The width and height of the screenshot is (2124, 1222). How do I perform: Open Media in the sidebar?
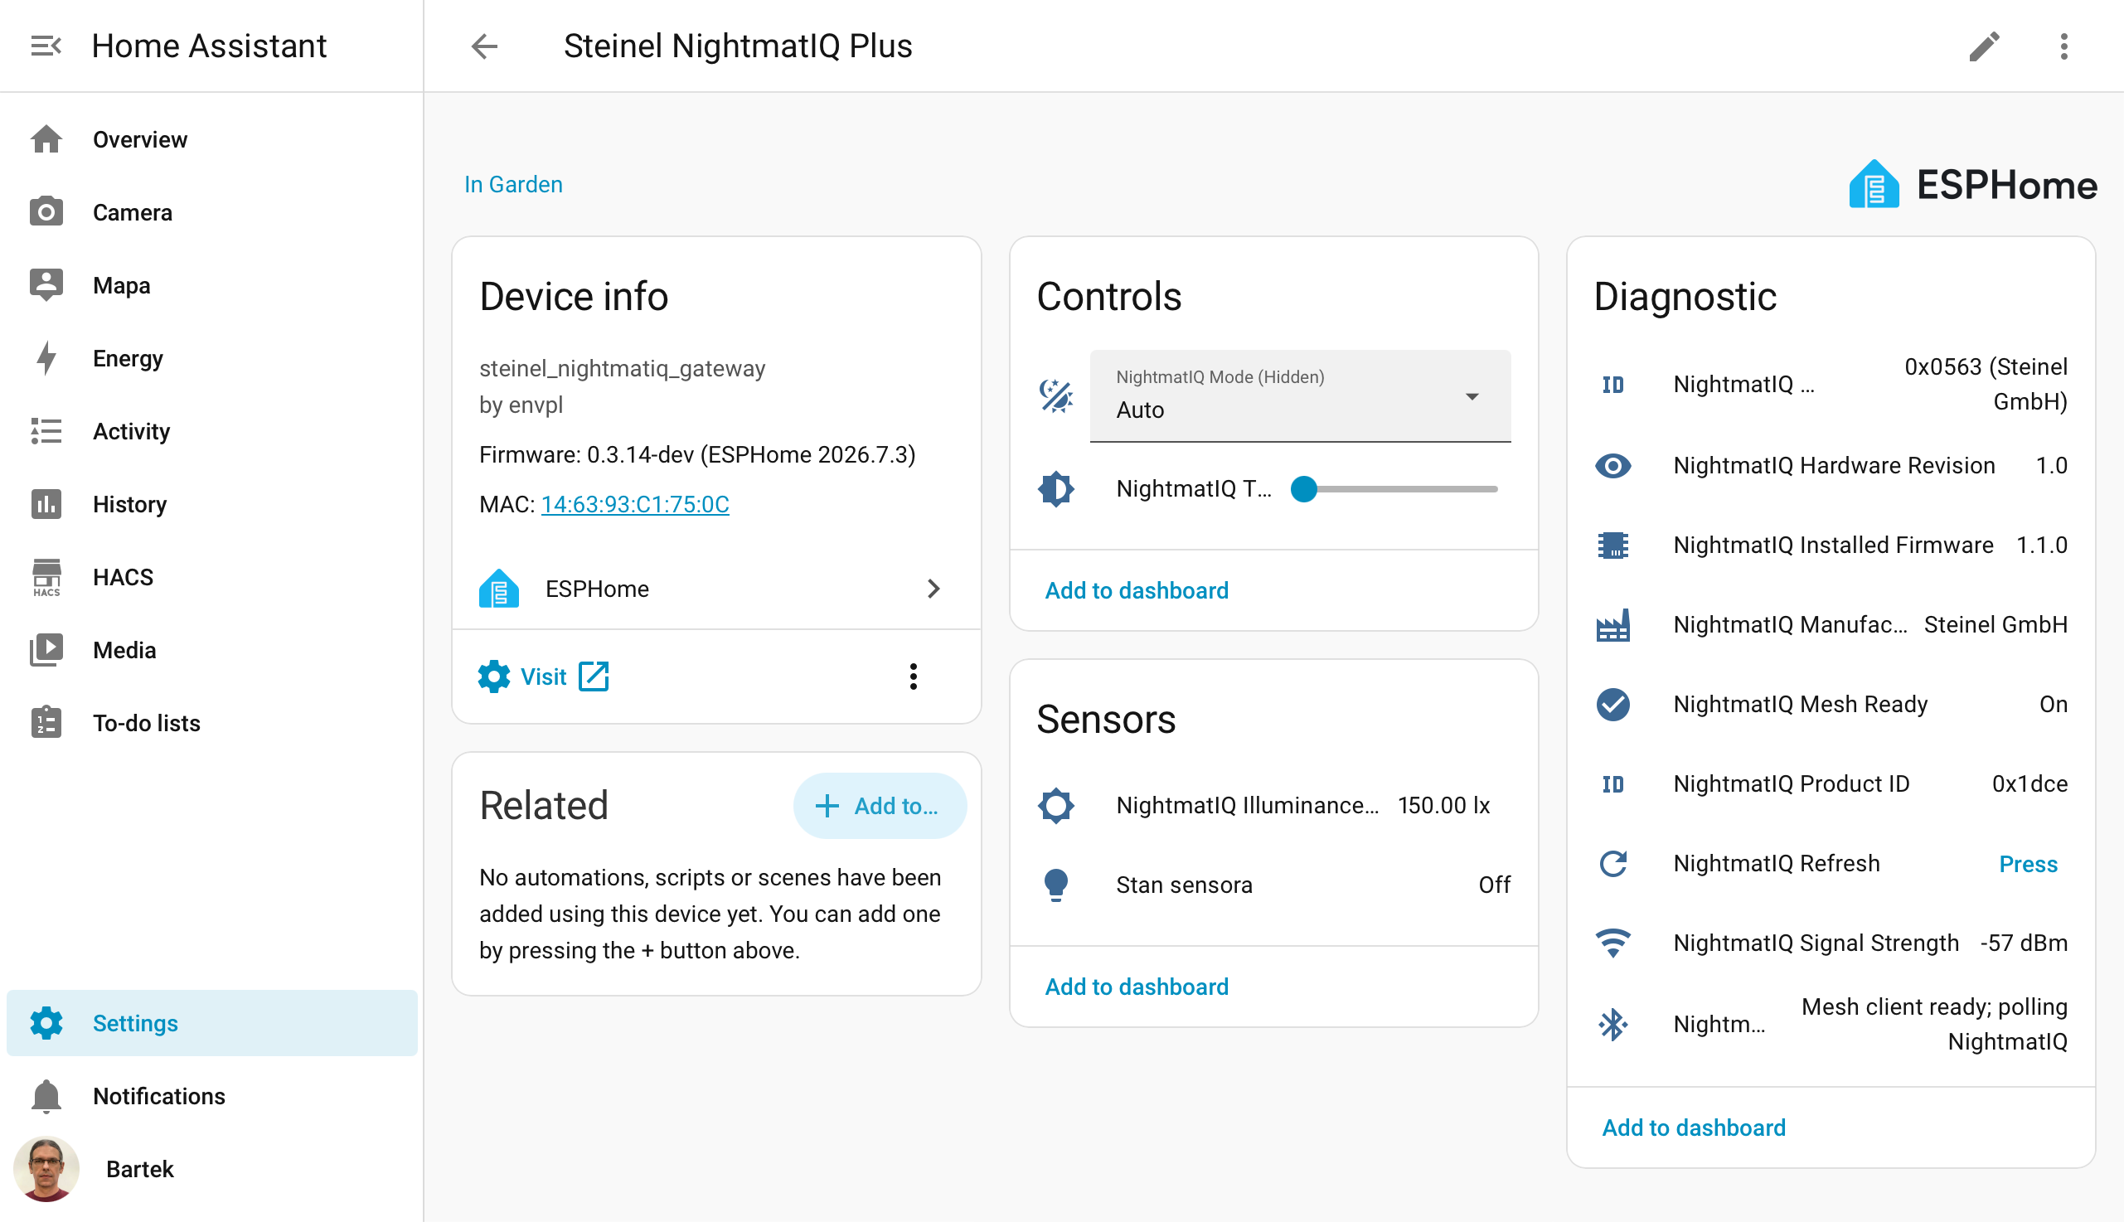(x=212, y=651)
